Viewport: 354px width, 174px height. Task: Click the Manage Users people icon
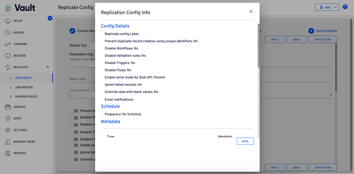(x=8, y=142)
